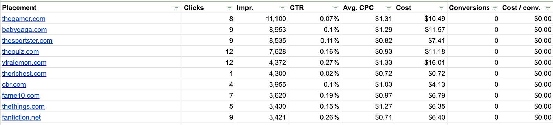Open the cbr.com placement link

tap(14, 85)
